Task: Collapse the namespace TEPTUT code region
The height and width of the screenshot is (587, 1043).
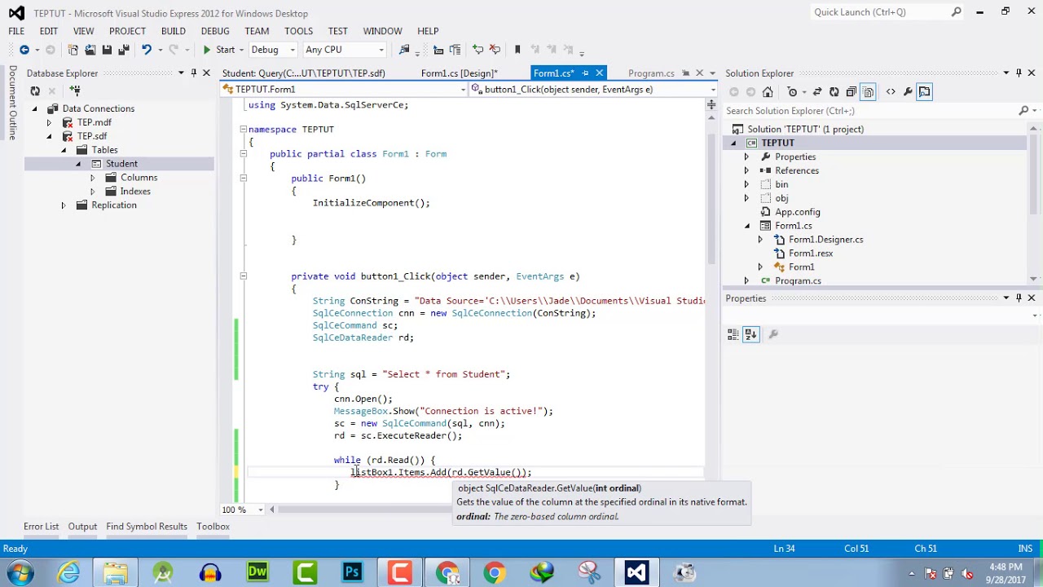Action: 243,130
